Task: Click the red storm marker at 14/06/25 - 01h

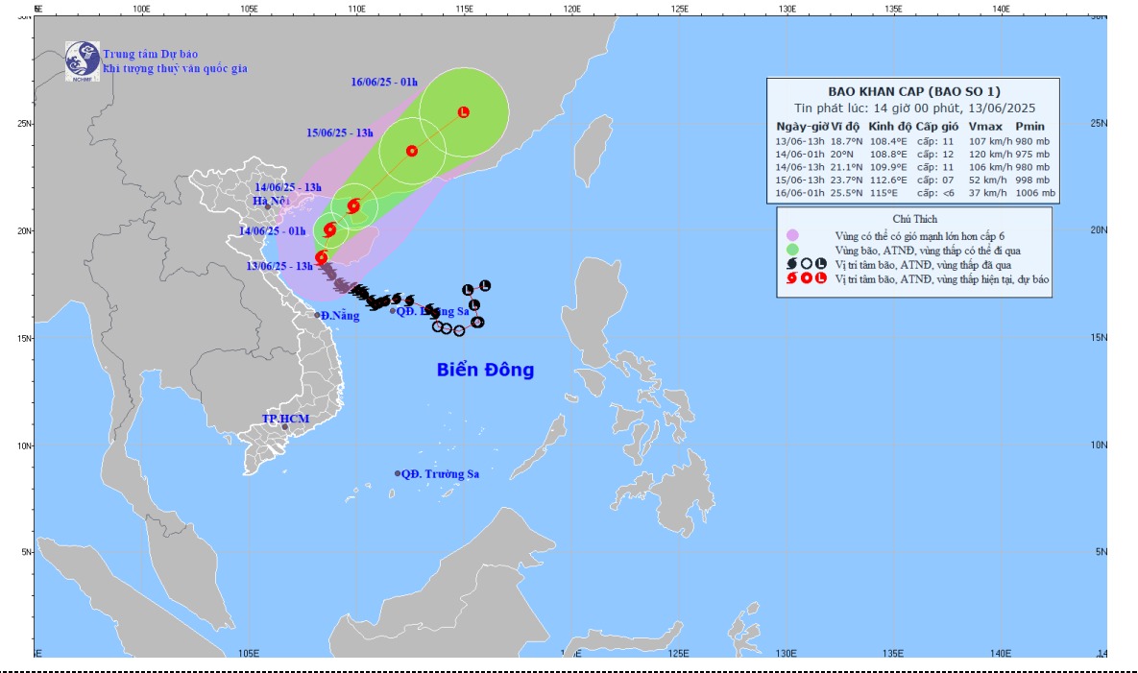Action: pyautogui.click(x=330, y=229)
